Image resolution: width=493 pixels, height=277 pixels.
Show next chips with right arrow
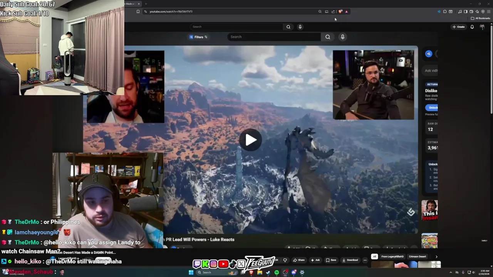(x=436, y=257)
